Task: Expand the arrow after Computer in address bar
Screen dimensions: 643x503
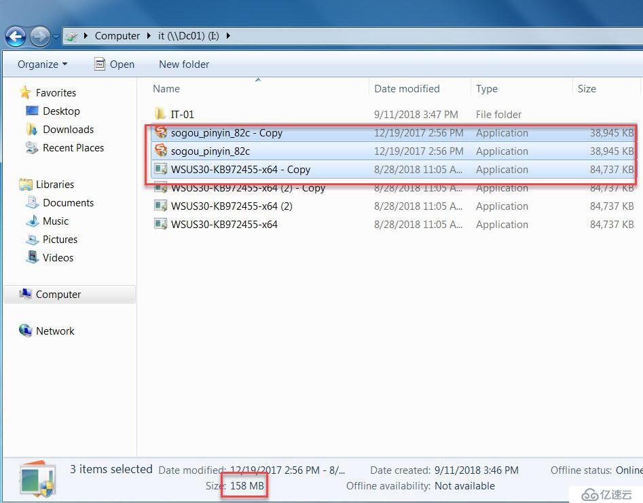Action: [x=149, y=36]
